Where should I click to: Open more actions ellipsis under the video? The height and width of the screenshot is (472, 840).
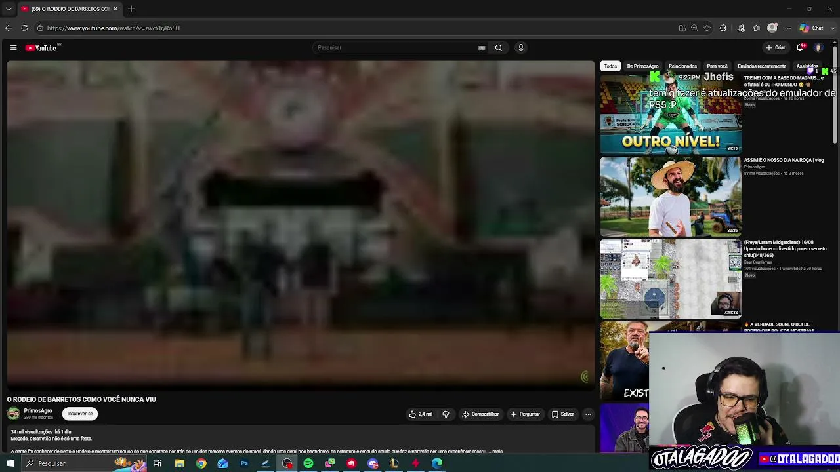coord(588,414)
